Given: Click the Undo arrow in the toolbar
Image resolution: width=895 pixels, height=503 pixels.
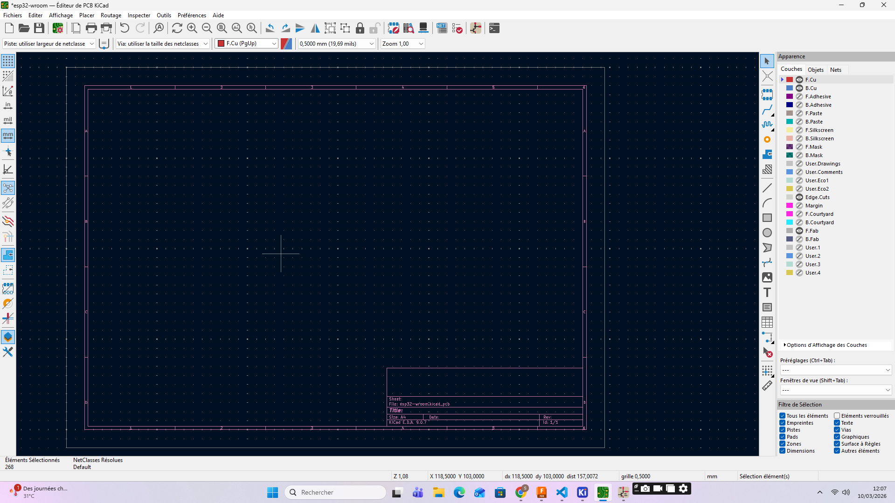Looking at the screenshot, I should click(125, 28).
